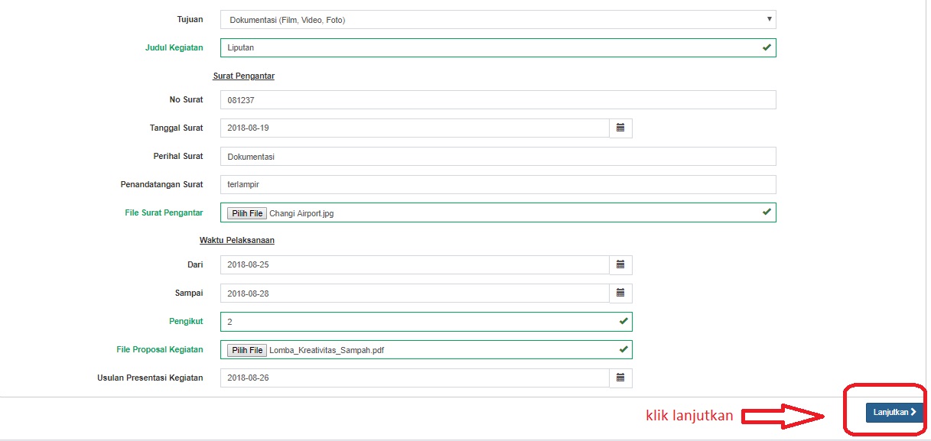
Task: Click the Judul Kegiatan text field
Action: (490, 47)
